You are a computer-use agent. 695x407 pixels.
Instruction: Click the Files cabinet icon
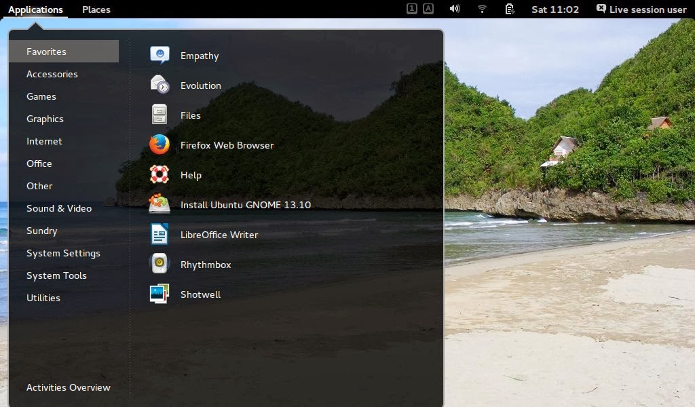pyautogui.click(x=159, y=115)
